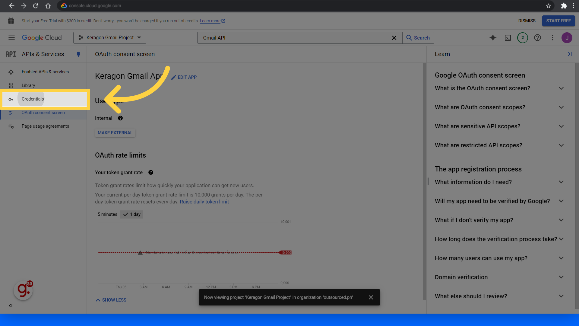Select the 1 day time range
The width and height of the screenshot is (579, 326).
tap(132, 214)
